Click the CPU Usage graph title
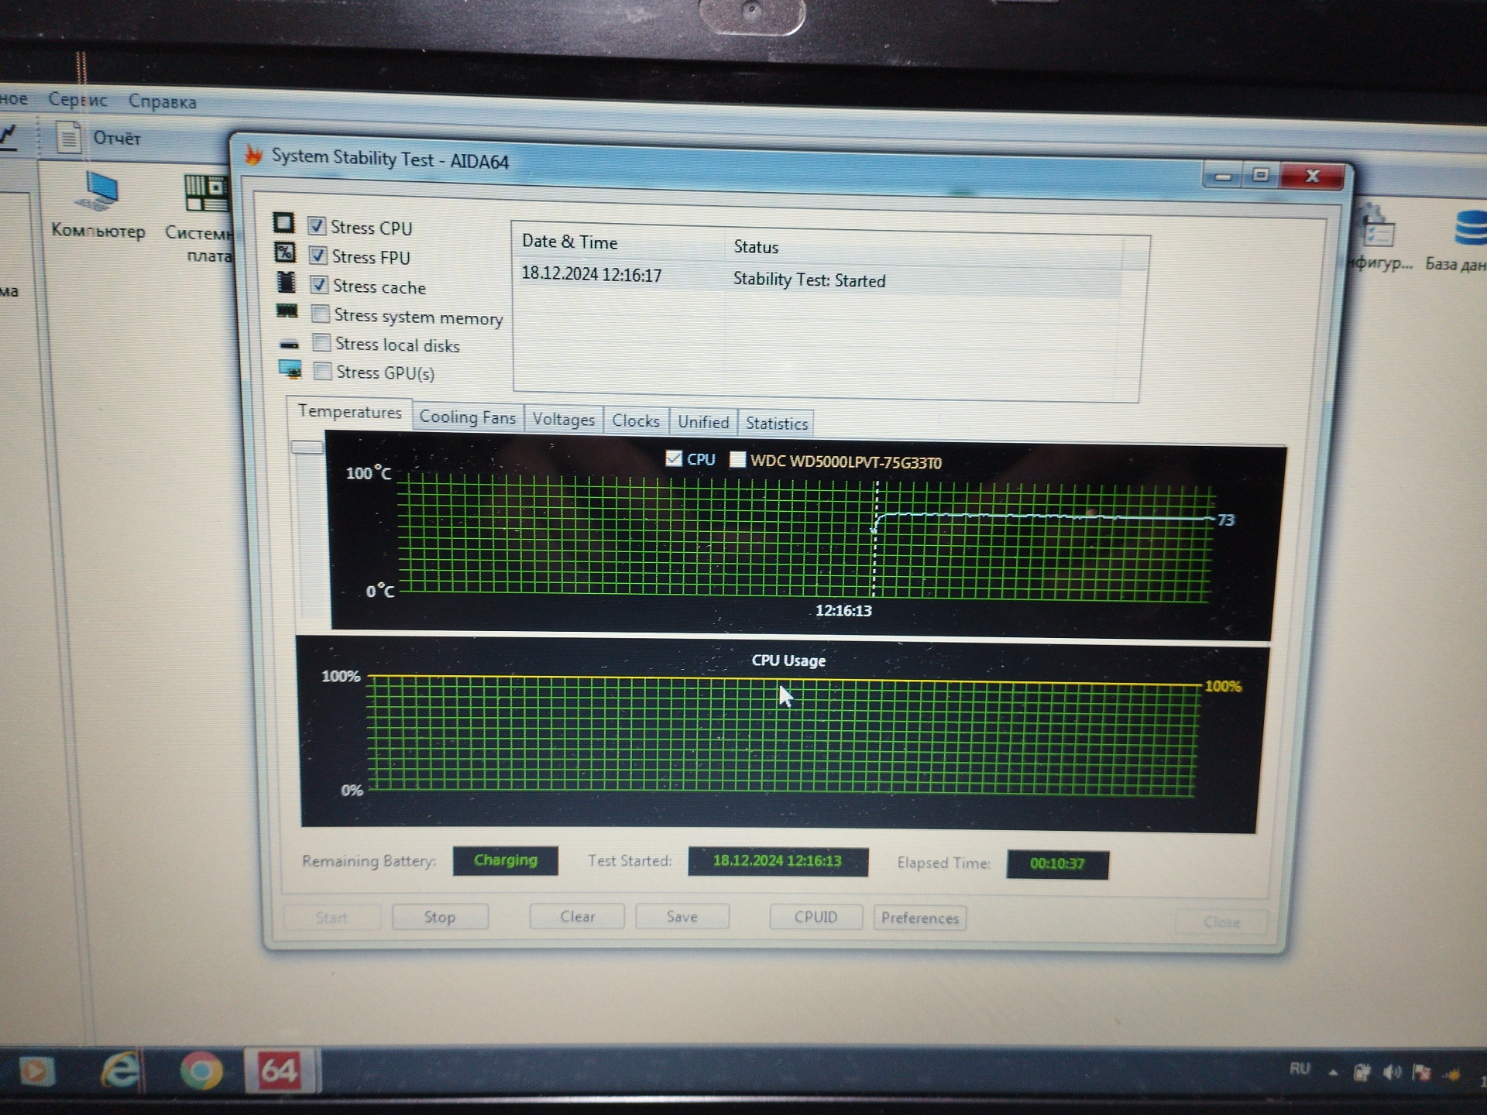The width and height of the screenshot is (1487, 1115). click(x=788, y=660)
